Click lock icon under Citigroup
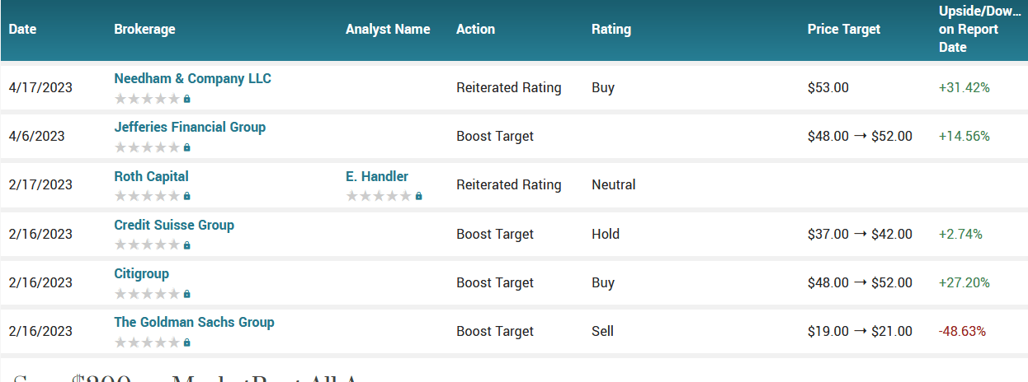The height and width of the screenshot is (382, 1028). [x=187, y=293]
